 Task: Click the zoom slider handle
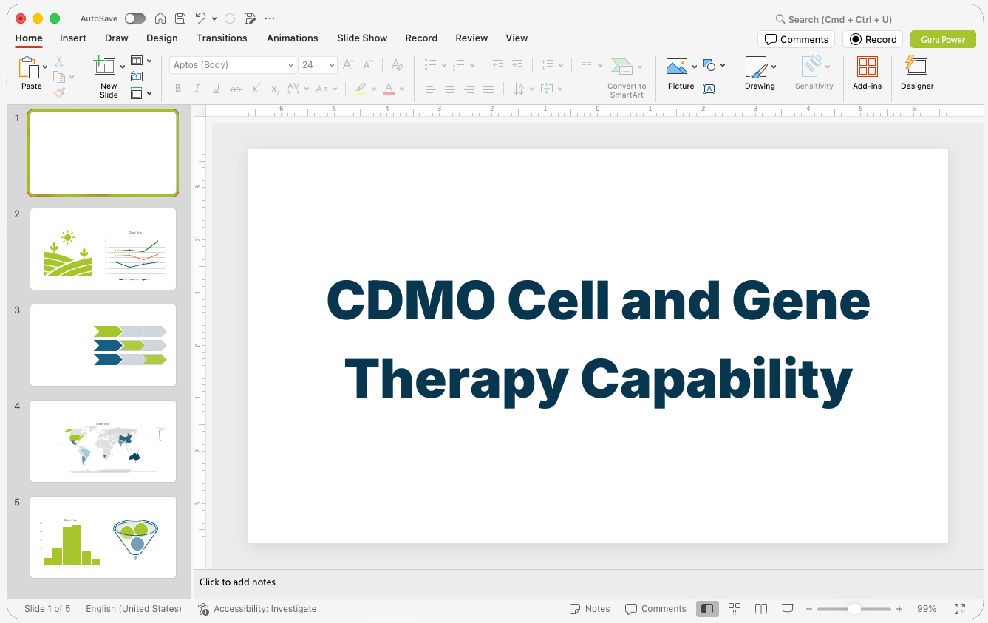(x=854, y=609)
